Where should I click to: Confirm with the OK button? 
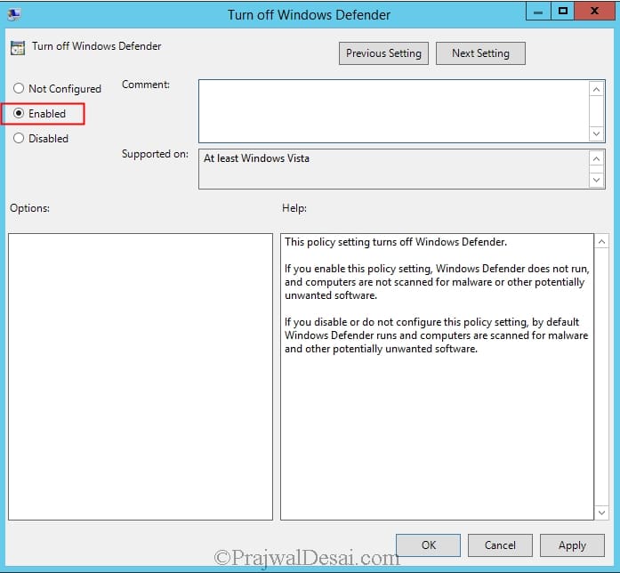point(428,545)
